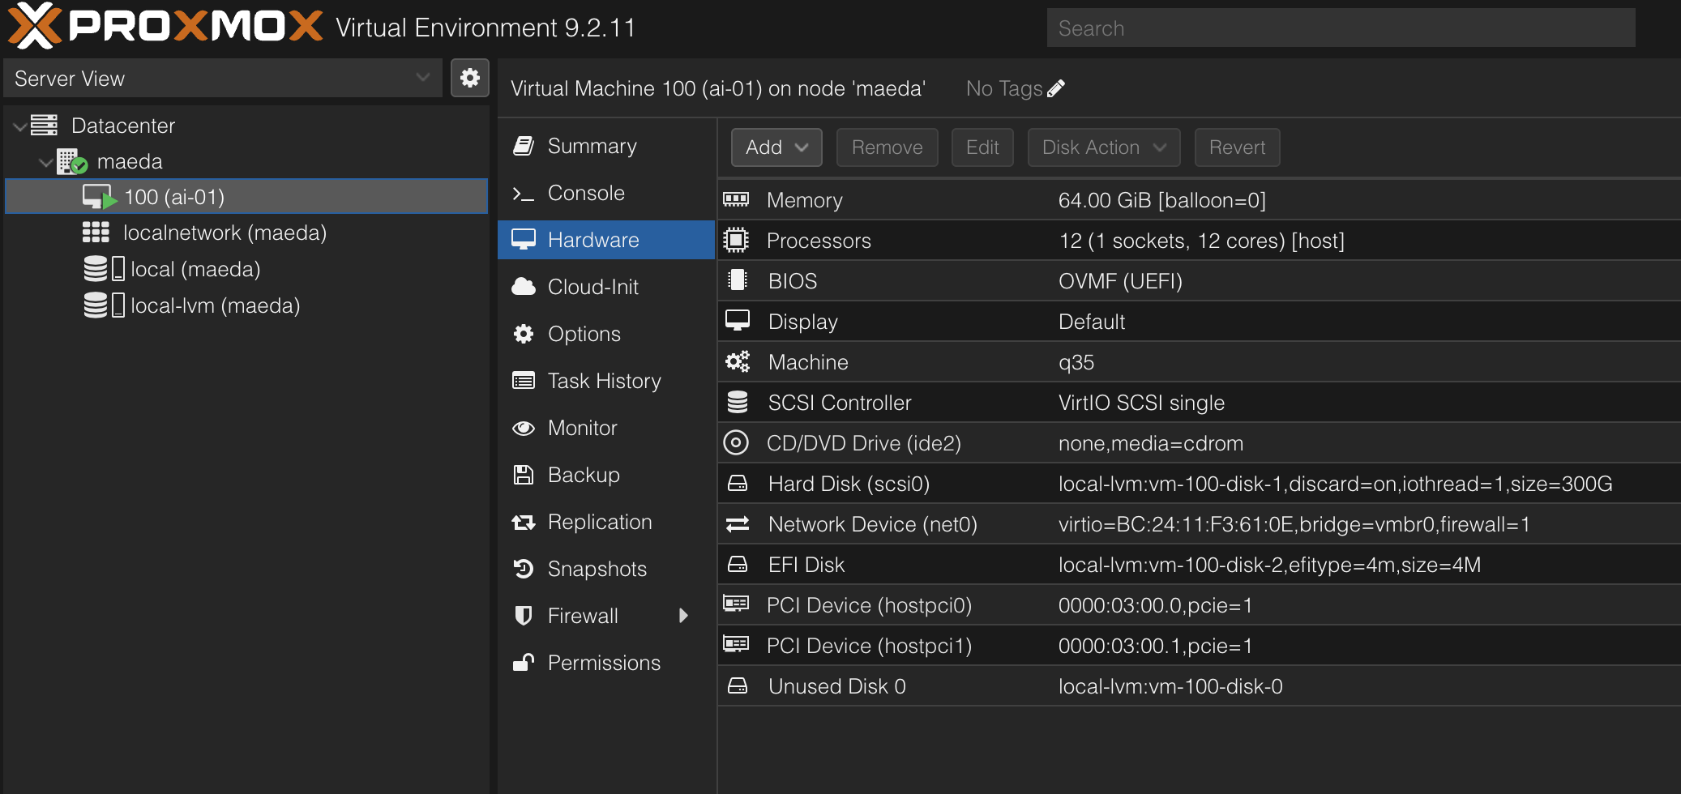This screenshot has height=794, width=1681.
Task: Open the Task History tab
Action: (606, 381)
